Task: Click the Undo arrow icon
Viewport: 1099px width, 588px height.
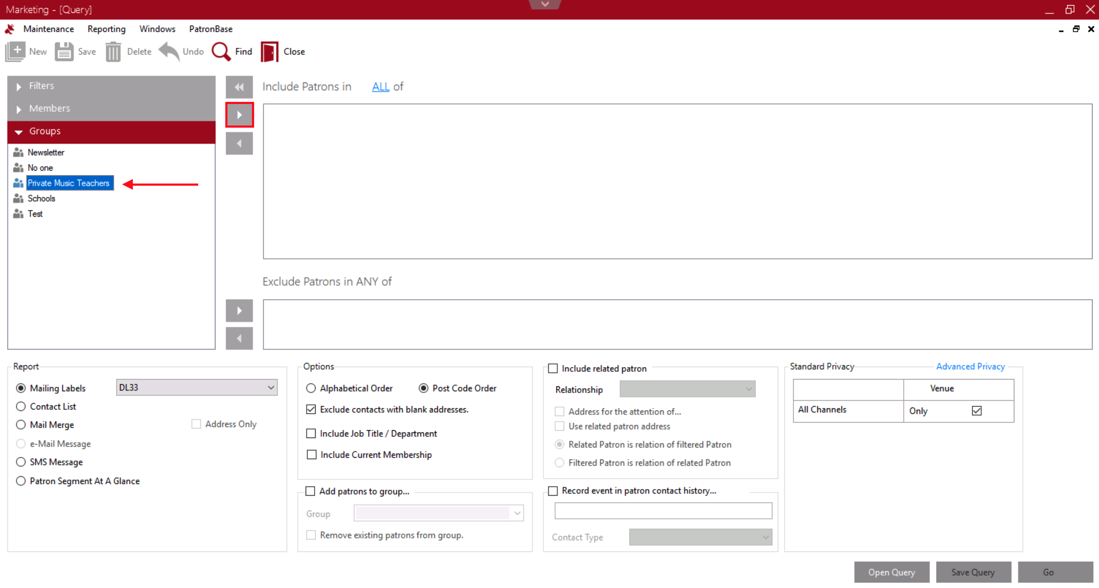Action: [x=169, y=52]
